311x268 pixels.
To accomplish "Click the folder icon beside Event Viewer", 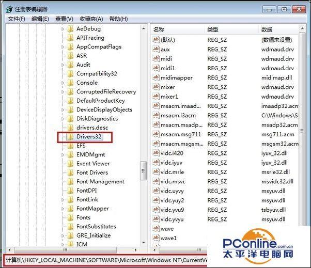I will [70, 164].
